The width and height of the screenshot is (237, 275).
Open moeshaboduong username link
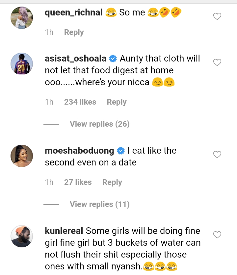(79, 151)
